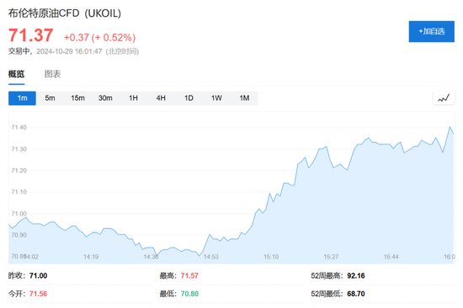Set chart interval to 4H
This screenshot has width=463, height=308.
point(161,98)
